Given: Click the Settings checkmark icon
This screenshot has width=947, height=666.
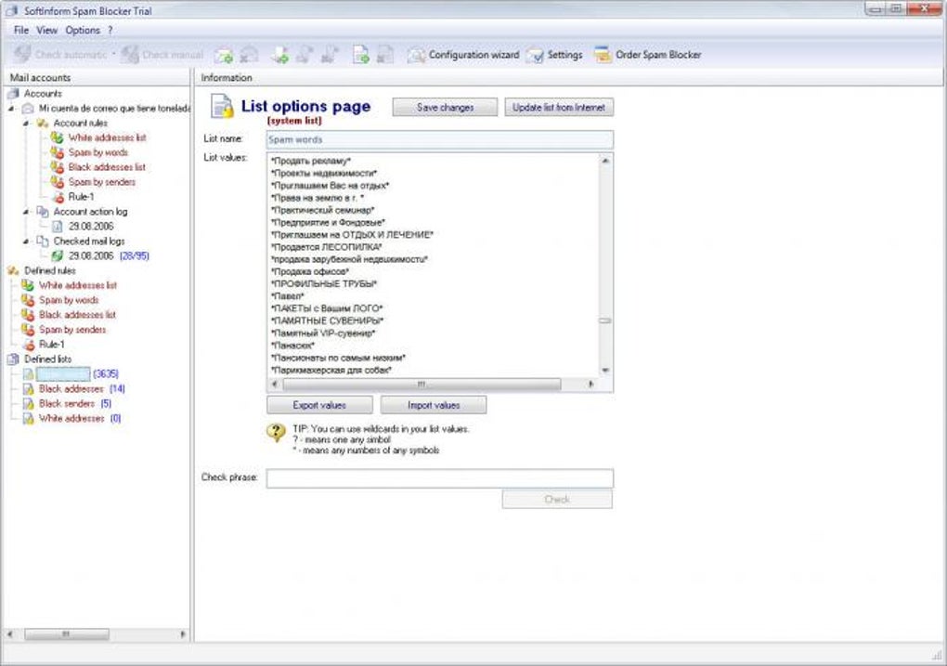Looking at the screenshot, I should click(535, 56).
